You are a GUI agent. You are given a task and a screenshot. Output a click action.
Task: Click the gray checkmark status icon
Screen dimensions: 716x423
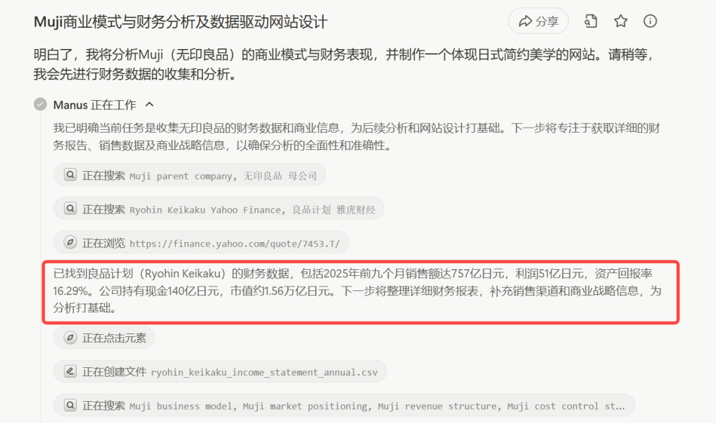pyautogui.click(x=40, y=105)
